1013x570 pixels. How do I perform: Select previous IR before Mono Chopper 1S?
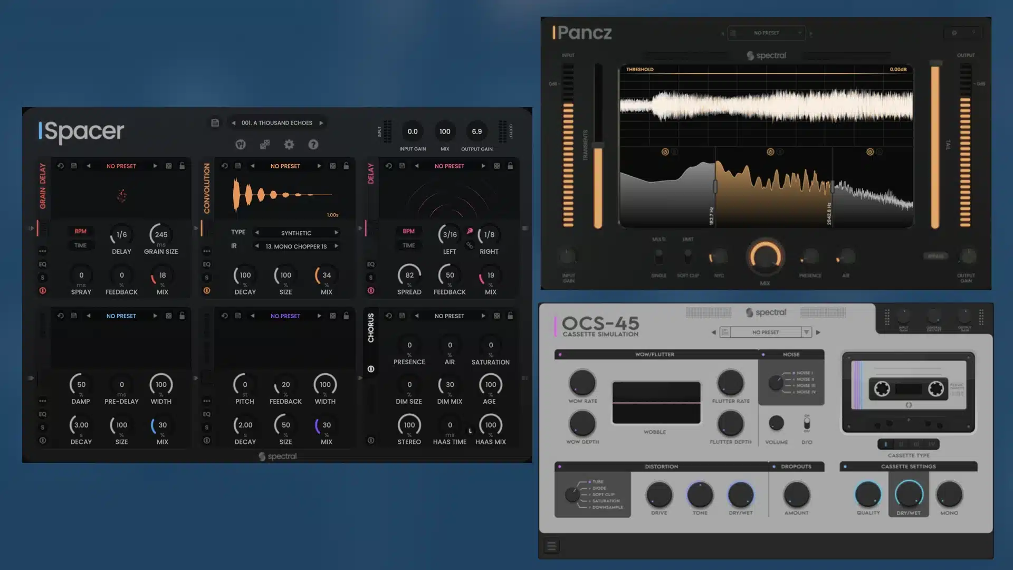(x=257, y=246)
